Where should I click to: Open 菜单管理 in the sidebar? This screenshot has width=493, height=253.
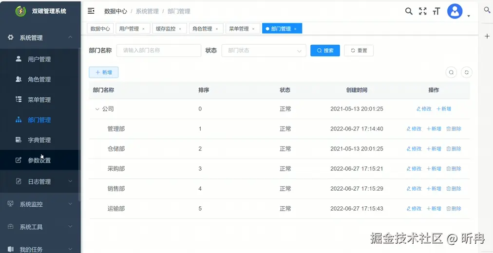pyautogui.click(x=39, y=100)
